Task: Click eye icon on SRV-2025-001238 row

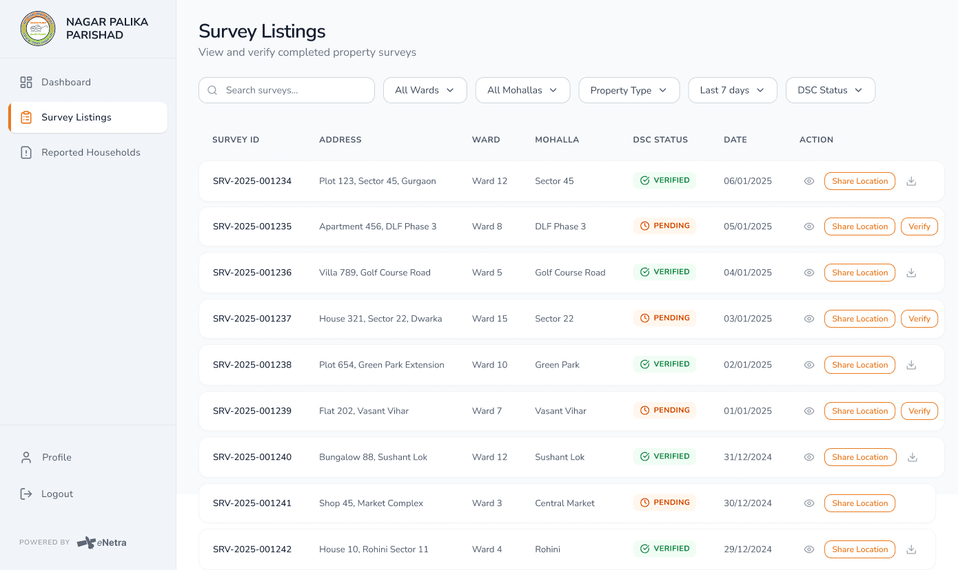Action: click(x=809, y=365)
